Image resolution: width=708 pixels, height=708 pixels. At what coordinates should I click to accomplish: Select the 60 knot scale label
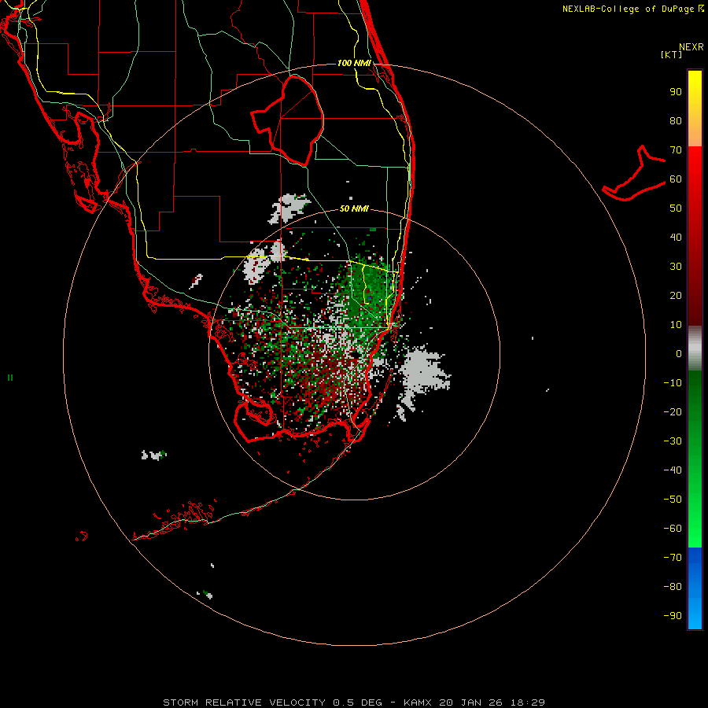point(676,179)
